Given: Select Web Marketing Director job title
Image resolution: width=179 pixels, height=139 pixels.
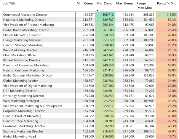Looking at the screenshot, I should pos(20,50).
